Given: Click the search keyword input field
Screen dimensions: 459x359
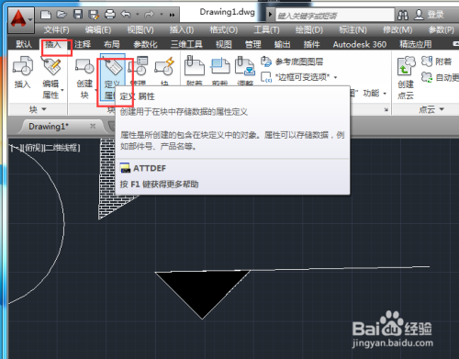Looking at the screenshot, I should coord(335,15).
